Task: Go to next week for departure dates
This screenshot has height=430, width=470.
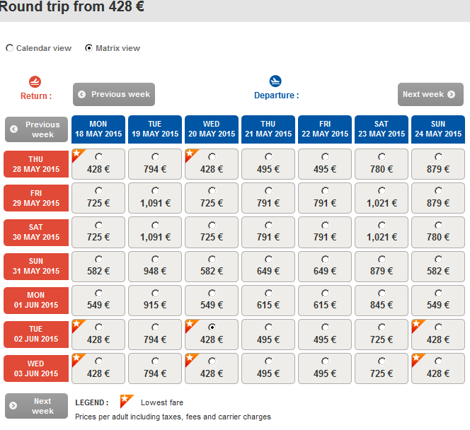Action: (x=430, y=94)
